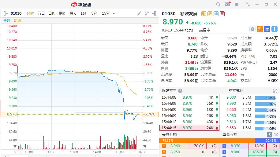Open help for 逐笔交易 question mark
Screen dimensions: 280x157
180,91
